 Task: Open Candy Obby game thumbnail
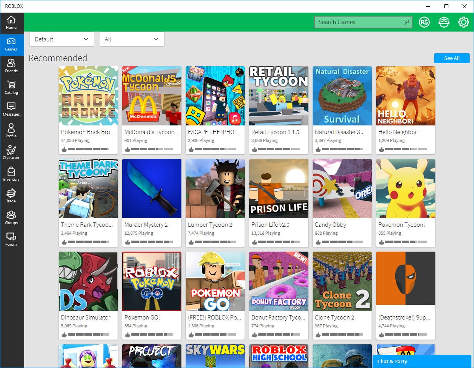[x=342, y=189]
